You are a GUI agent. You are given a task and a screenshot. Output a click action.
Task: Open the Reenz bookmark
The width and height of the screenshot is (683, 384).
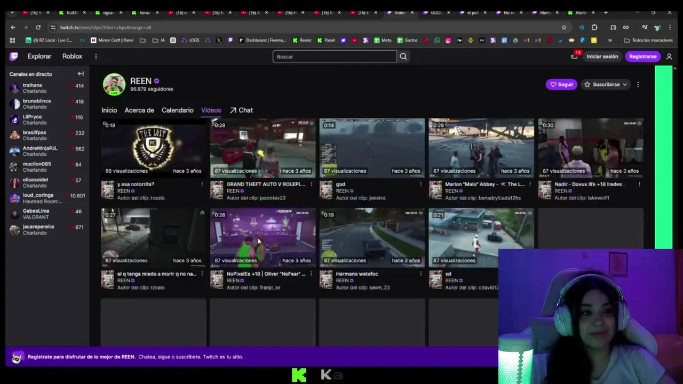[302, 40]
